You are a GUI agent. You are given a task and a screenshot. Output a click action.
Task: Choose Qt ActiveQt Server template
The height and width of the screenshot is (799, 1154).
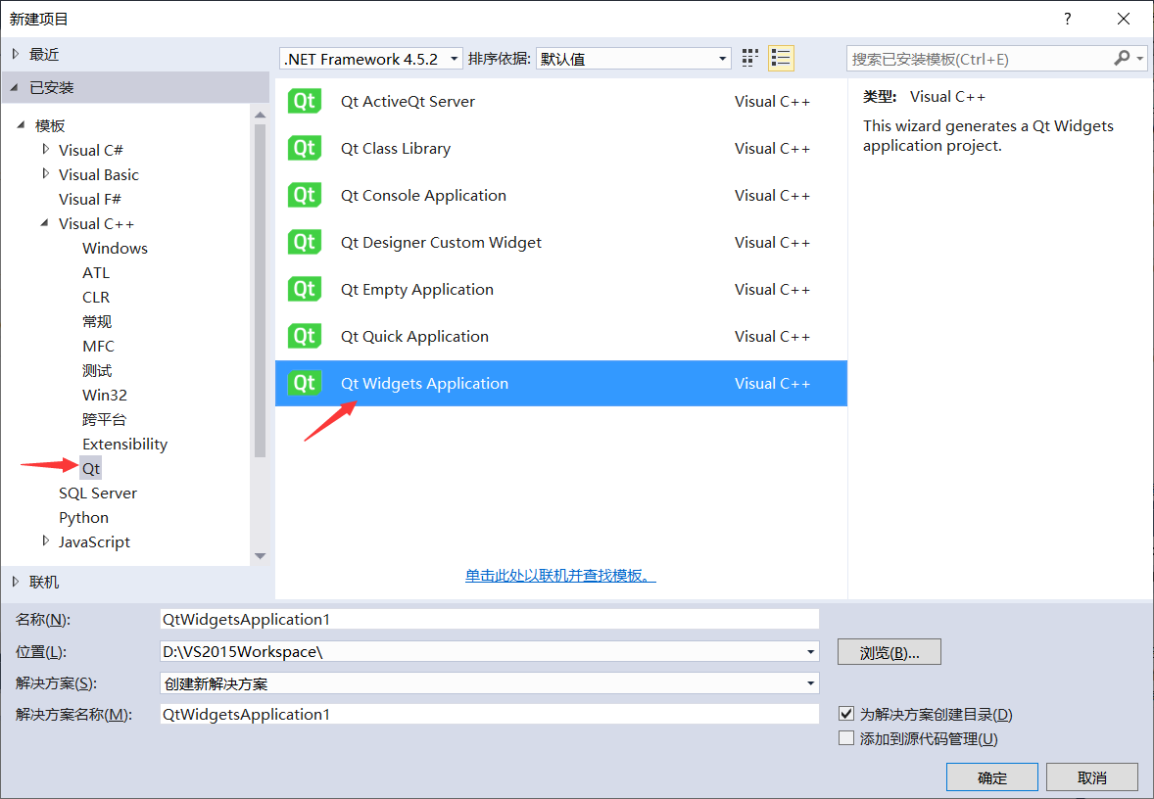(x=560, y=102)
